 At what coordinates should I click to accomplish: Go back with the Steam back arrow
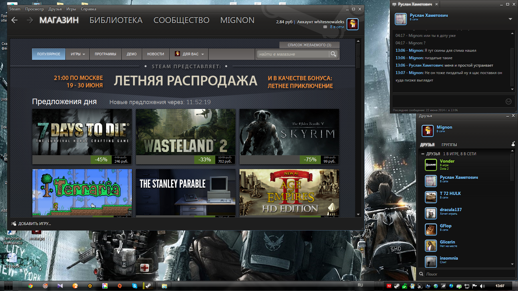[15, 20]
